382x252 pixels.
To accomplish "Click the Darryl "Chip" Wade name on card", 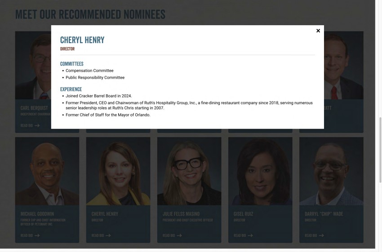I will coord(324,214).
